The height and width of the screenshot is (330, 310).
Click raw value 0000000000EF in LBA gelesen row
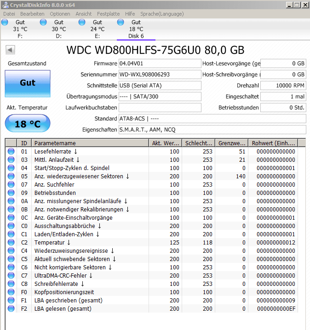pos(276,309)
